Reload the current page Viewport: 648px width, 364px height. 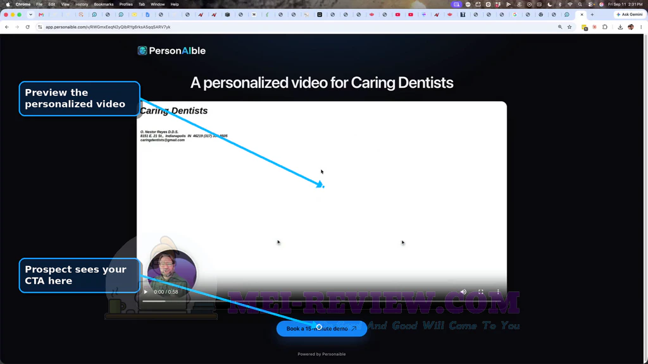pyautogui.click(x=28, y=27)
